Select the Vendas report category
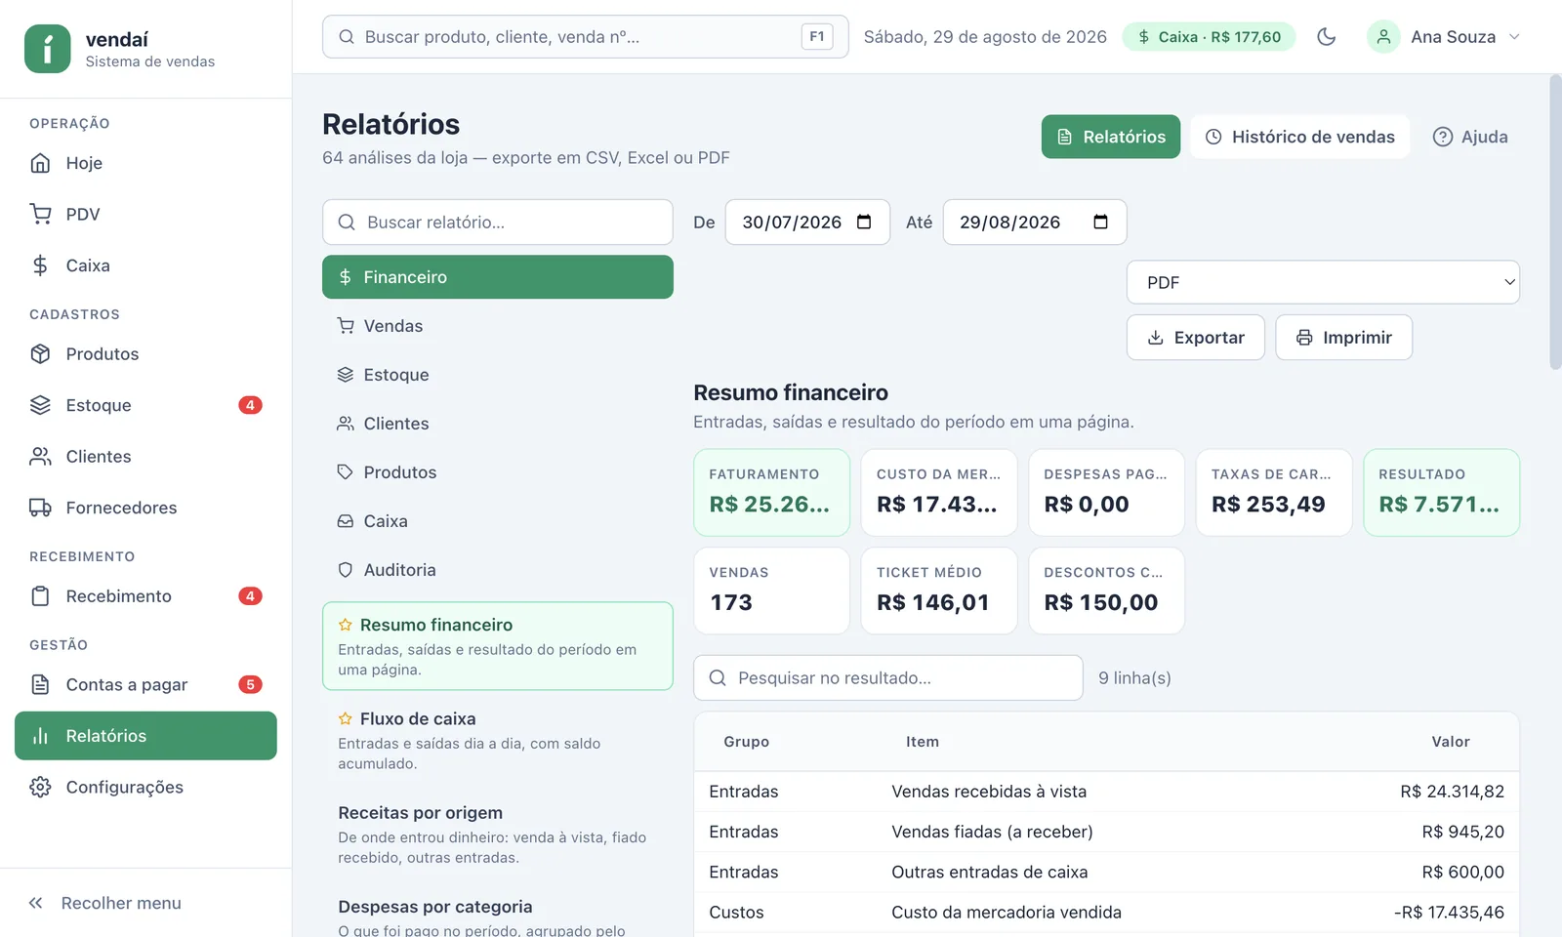Image resolution: width=1562 pixels, height=937 pixels. coord(498,326)
